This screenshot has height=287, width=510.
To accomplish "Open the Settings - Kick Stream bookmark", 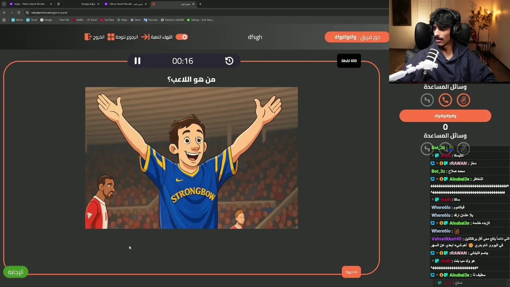I will click(x=200, y=20).
